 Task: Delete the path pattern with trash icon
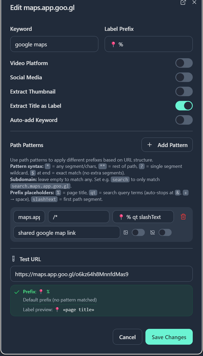pyautogui.click(x=183, y=217)
